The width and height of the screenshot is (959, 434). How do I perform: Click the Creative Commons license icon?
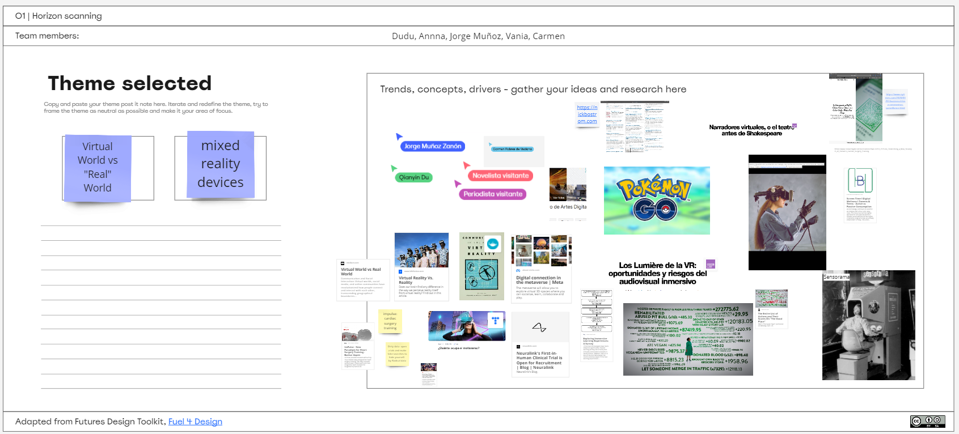point(928,421)
